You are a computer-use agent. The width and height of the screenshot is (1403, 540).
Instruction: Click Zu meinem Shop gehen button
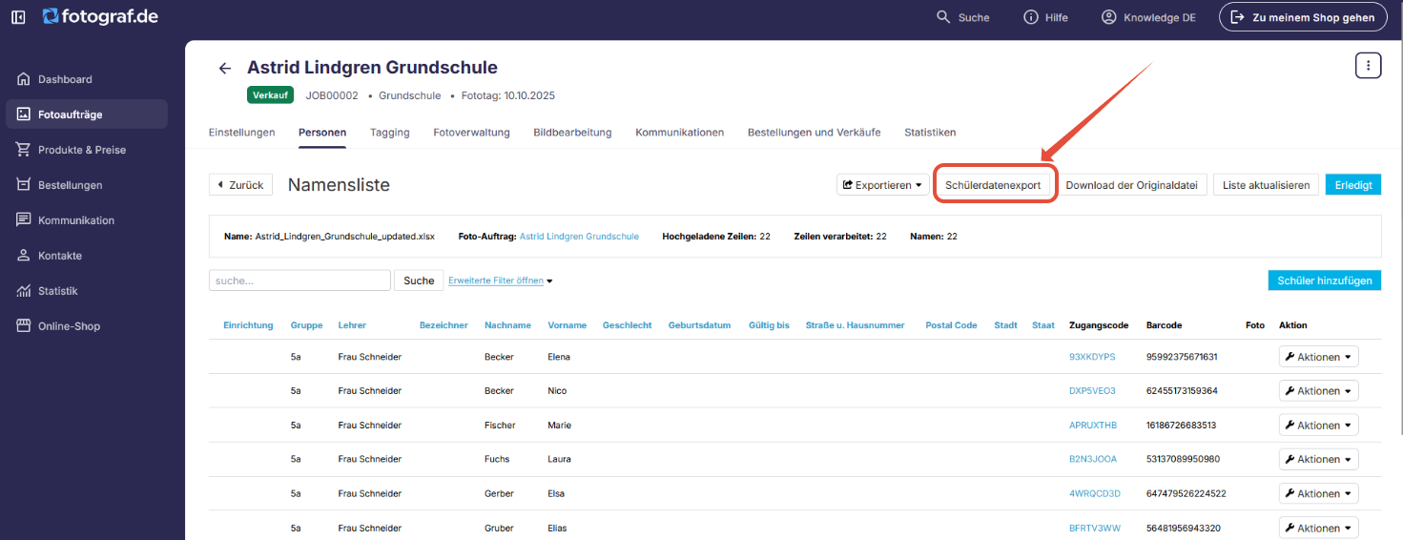1303,17
